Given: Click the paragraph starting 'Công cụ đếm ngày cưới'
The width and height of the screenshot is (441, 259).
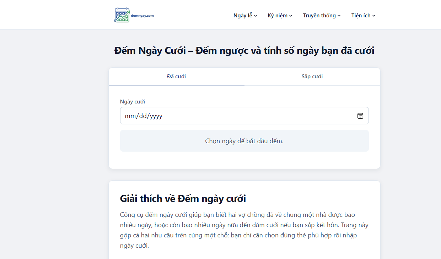Looking at the screenshot, I should coord(244,230).
